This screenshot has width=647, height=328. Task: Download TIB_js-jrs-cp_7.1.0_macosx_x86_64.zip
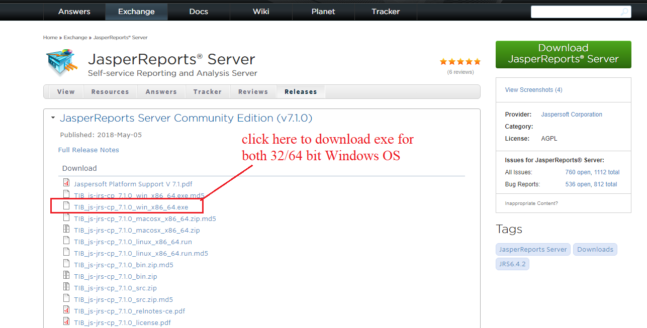coord(137,230)
